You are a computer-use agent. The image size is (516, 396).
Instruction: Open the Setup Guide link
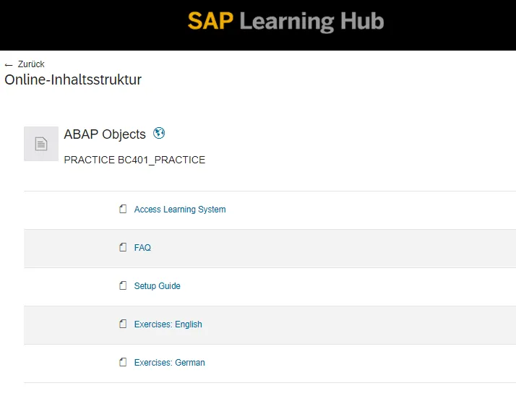[x=158, y=286]
